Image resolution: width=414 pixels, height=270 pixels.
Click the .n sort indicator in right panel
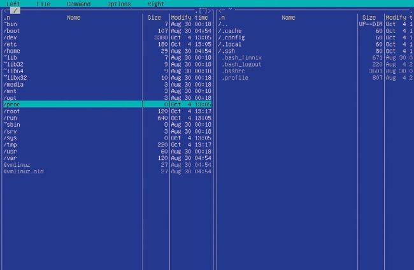pyautogui.click(x=222, y=18)
